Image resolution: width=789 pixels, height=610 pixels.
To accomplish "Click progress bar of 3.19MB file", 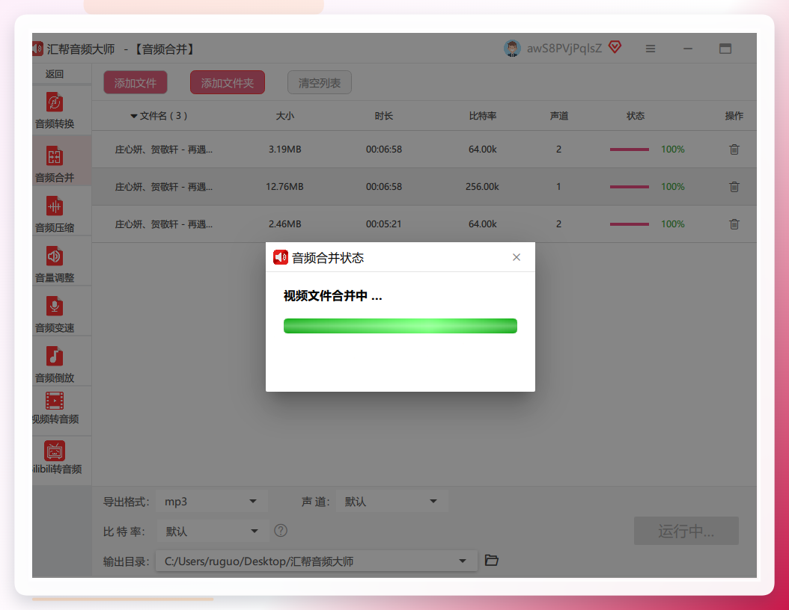I will 630,150.
